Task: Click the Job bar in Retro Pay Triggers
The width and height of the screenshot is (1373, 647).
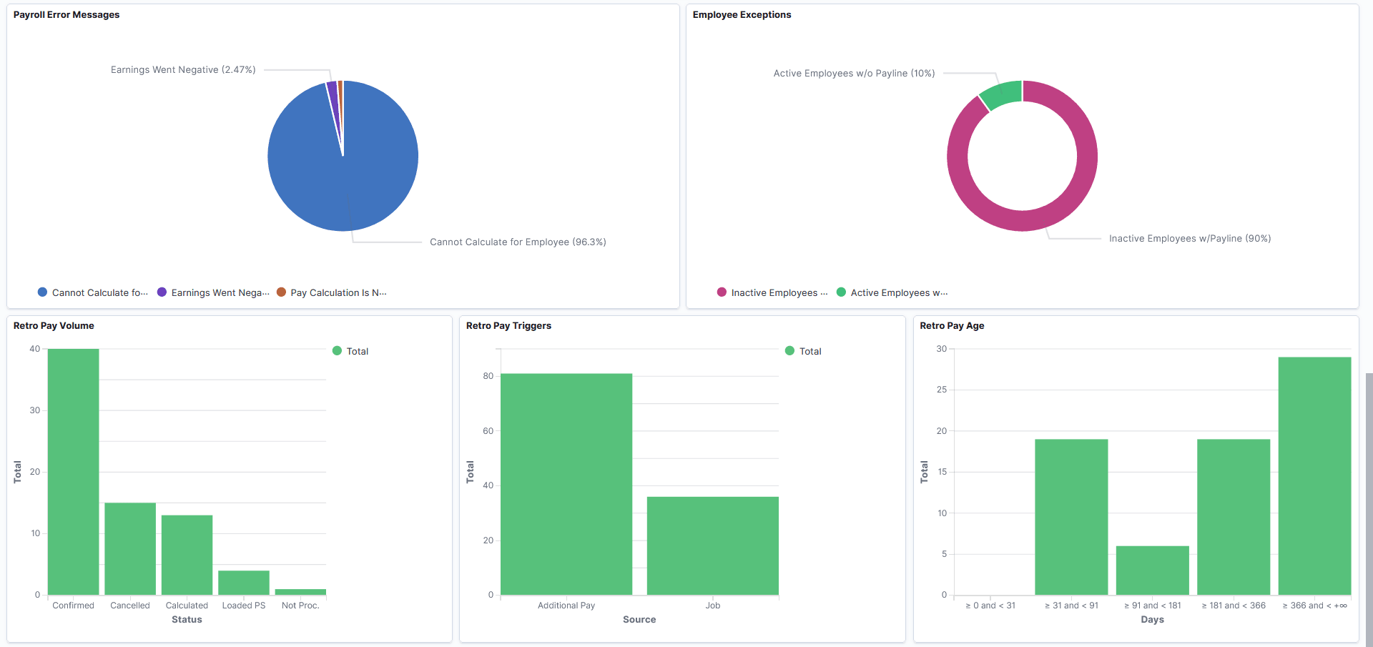Action: coord(712,545)
